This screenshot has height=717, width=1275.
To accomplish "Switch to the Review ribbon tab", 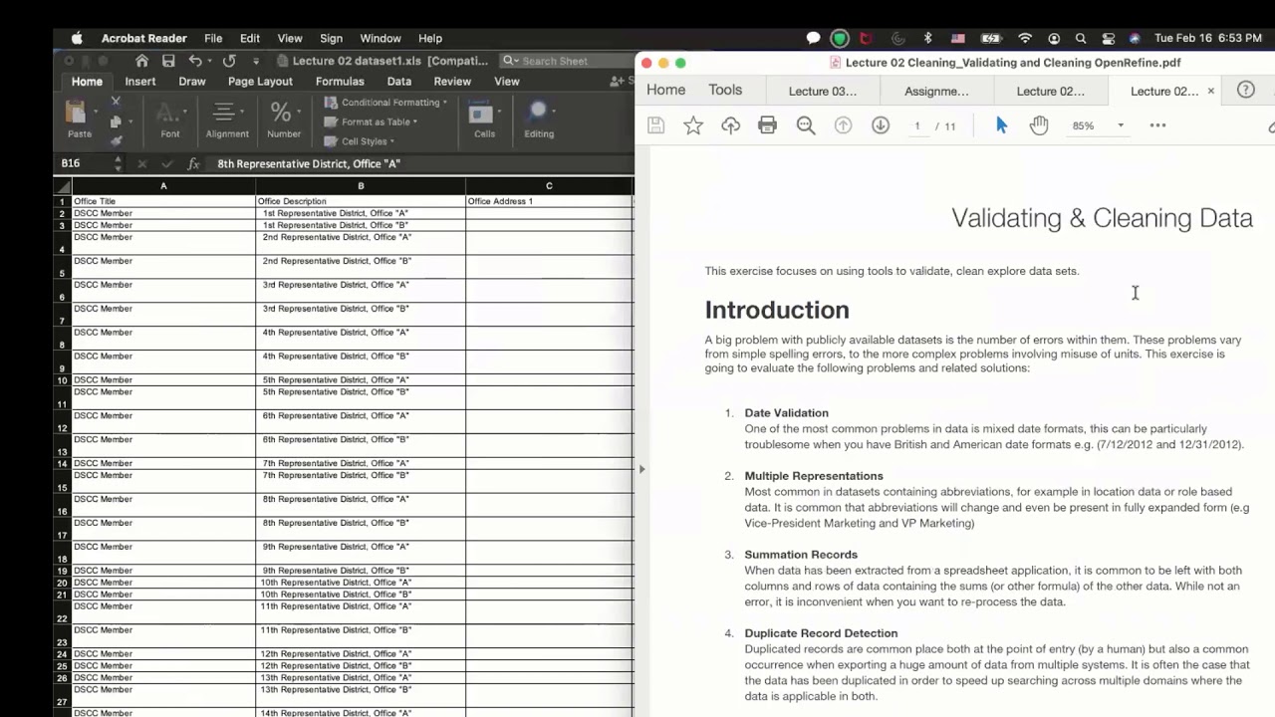I will [x=452, y=82].
